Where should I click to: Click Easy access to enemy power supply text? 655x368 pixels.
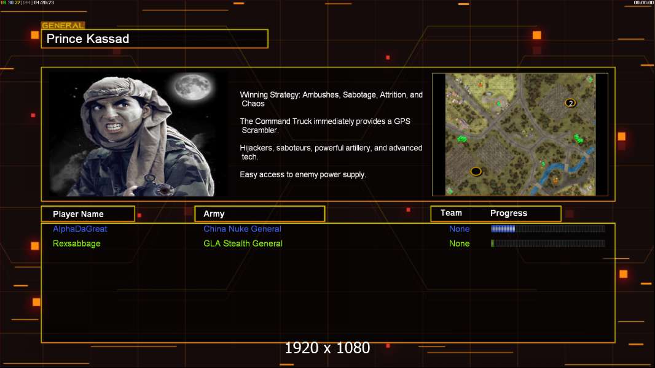pyautogui.click(x=303, y=175)
